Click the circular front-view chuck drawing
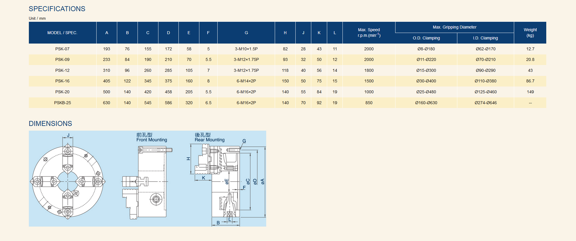Image resolution: width=576 pixels, height=241 pixels. pos(68,182)
